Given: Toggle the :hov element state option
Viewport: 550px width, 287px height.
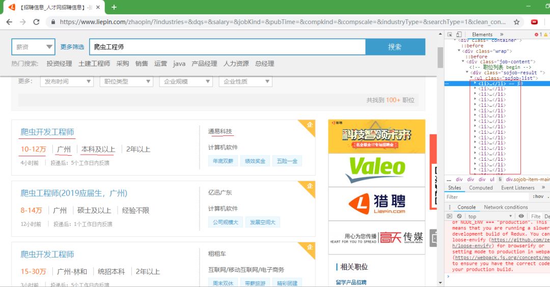Looking at the screenshot, I should tap(537, 197).
